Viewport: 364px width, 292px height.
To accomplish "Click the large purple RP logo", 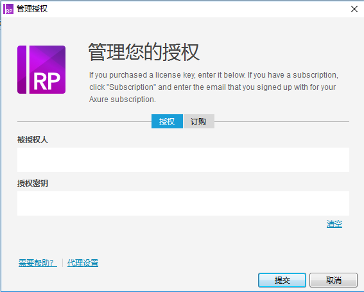I will pos(41,70).
